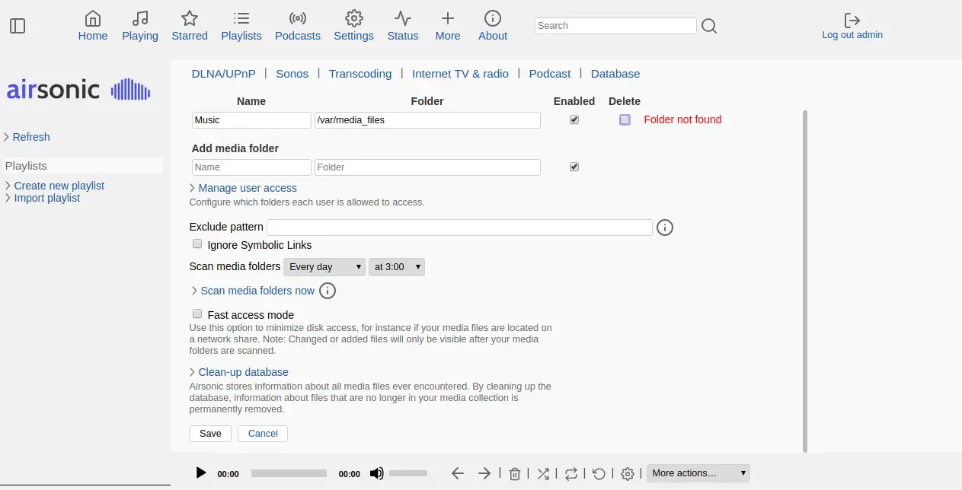Viewport: 962px width, 490px height.
Task: Open Settings from the top bar
Action: point(354,26)
